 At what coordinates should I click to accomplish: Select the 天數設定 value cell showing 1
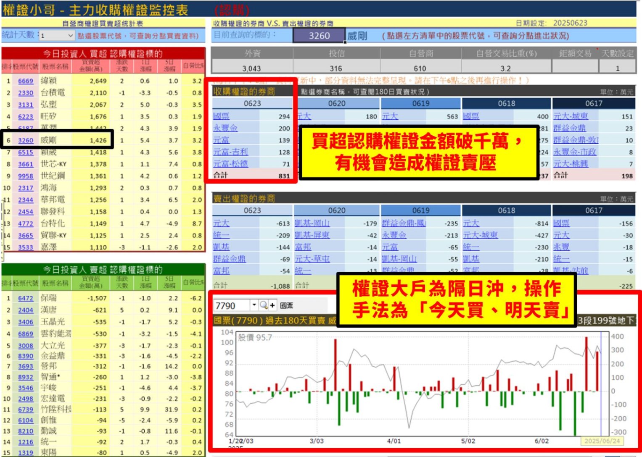point(617,68)
